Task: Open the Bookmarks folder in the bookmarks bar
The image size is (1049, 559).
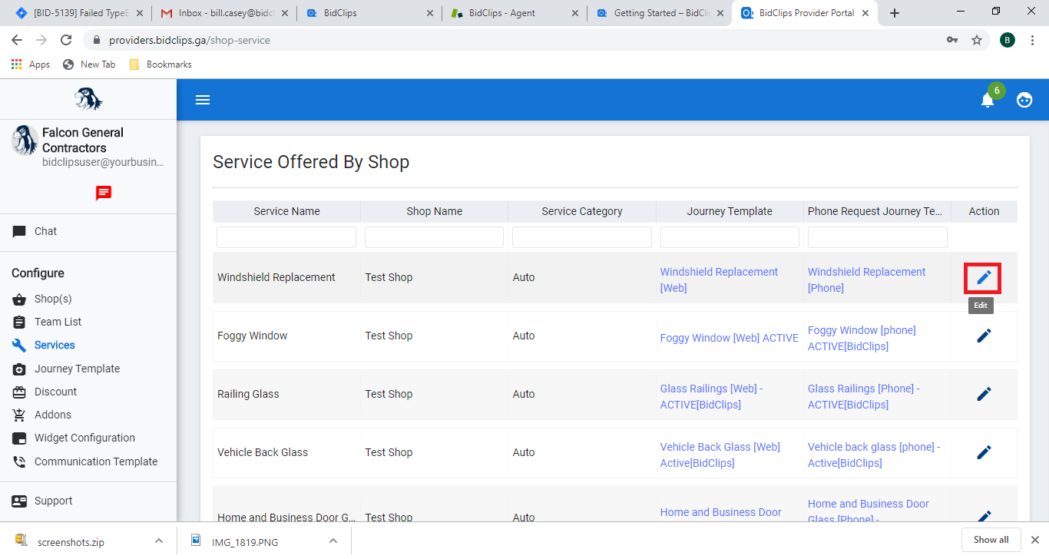Action: 160,64
